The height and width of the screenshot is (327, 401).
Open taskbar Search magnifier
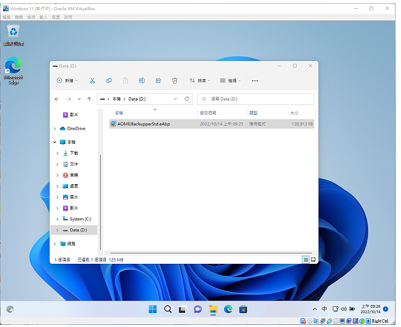pyautogui.click(x=168, y=309)
